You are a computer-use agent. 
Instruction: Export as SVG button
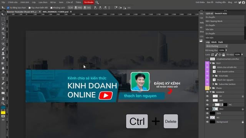tap(87, 8)
